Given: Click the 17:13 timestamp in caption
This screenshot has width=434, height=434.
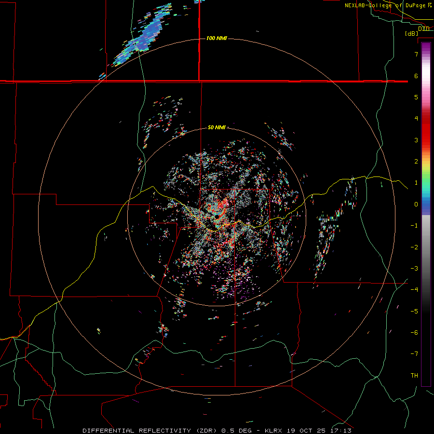Looking at the screenshot, I should point(341,431).
